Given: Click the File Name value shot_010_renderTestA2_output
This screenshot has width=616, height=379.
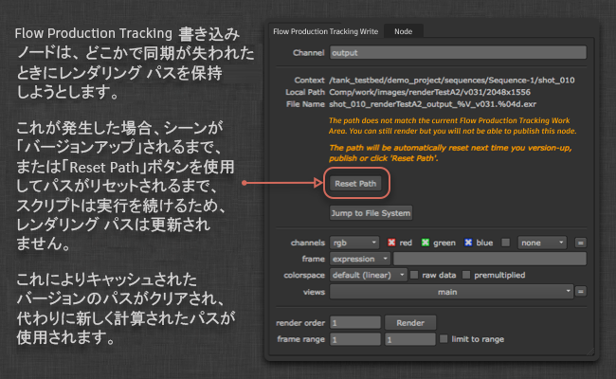Looking at the screenshot, I should [x=432, y=104].
